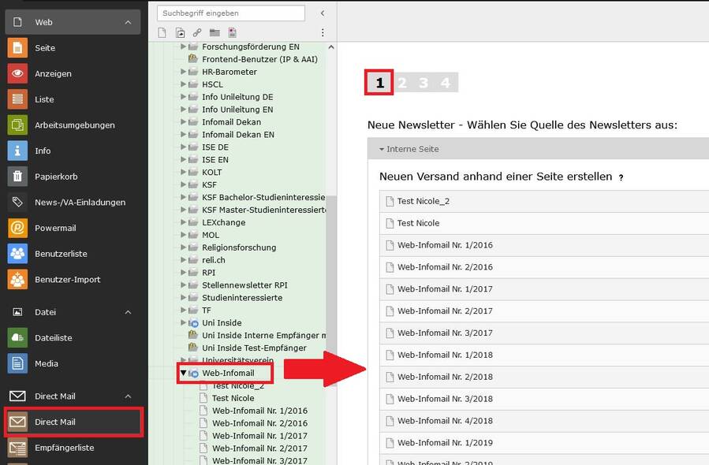Open the Benutzerliste module icon
The width and height of the screenshot is (709, 465).
17,254
